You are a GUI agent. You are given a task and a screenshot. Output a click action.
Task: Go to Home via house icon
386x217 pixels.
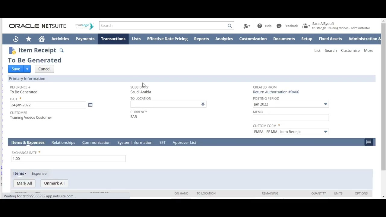click(x=42, y=39)
